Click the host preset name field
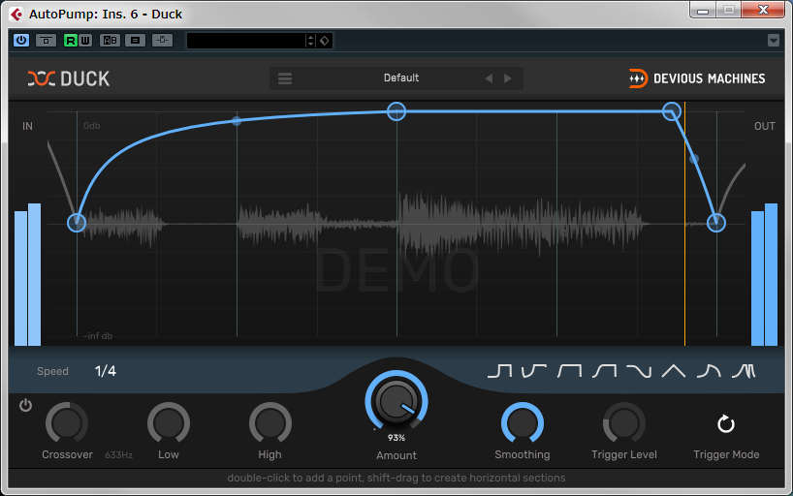This screenshot has width=793, height=496. 246,41
